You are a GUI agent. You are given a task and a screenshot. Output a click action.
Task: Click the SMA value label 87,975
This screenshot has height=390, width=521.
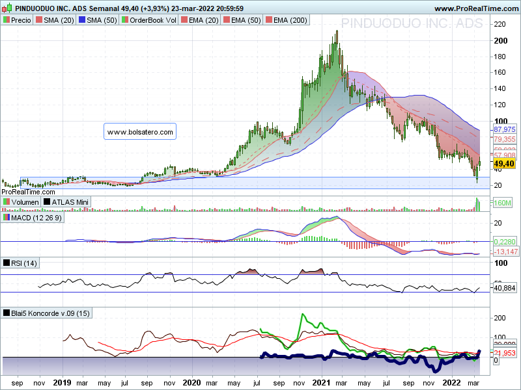pos(504,129)
